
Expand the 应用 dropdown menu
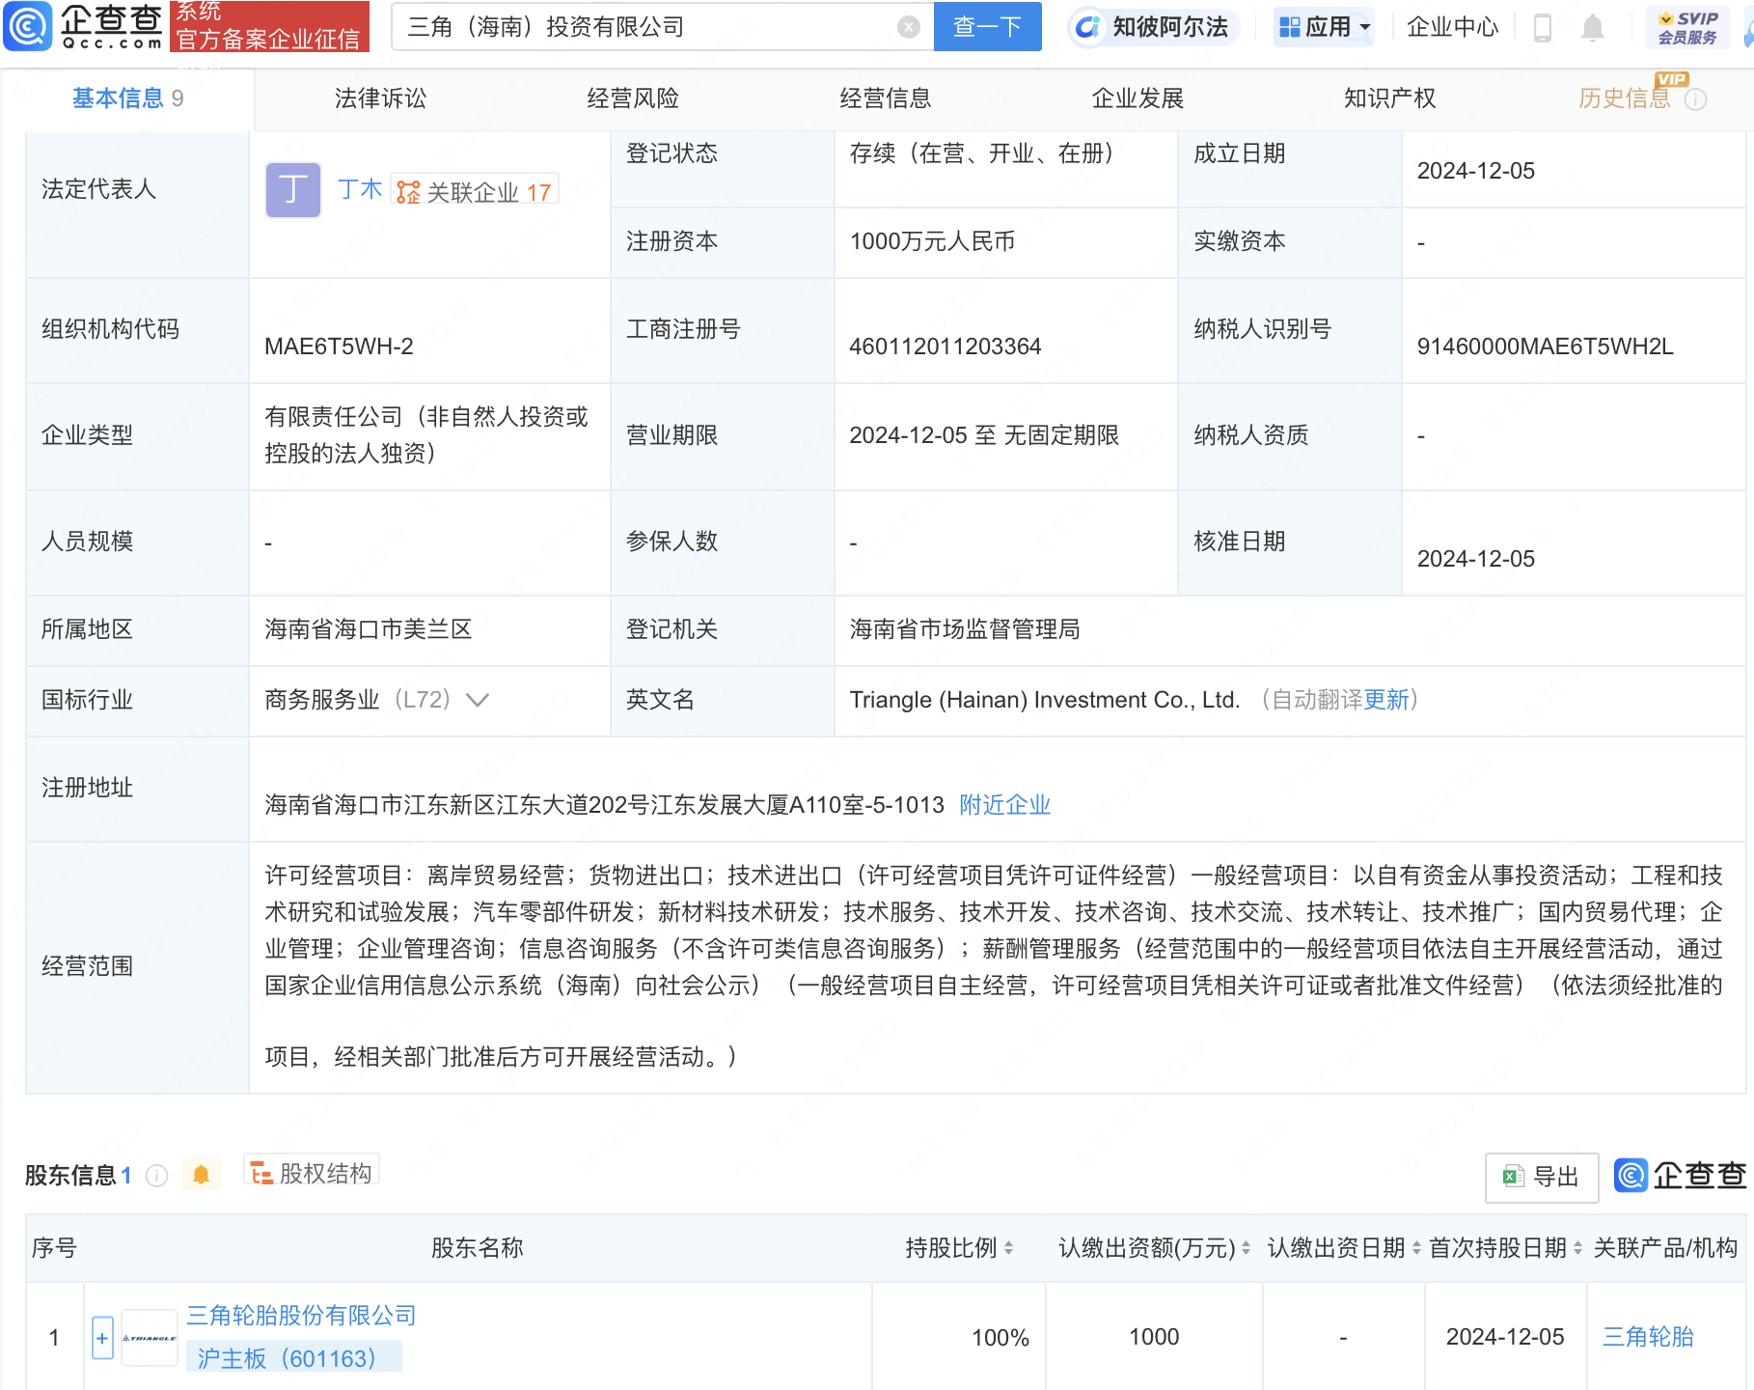(x=1325, y=27)
